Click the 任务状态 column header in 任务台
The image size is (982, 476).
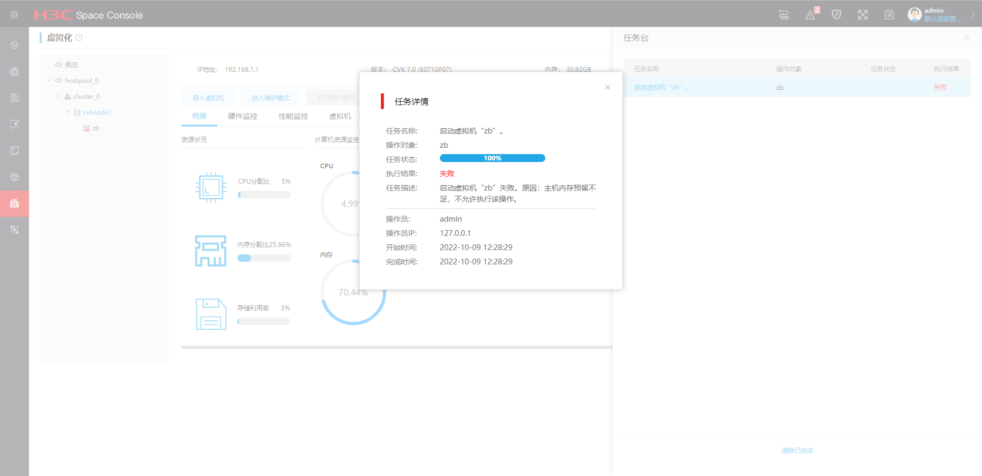tap(883, 69)
